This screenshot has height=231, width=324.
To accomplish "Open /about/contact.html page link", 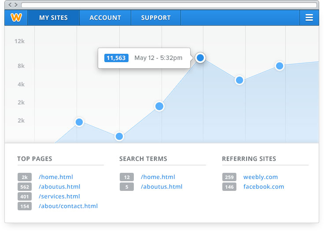I will pos(68,206).
